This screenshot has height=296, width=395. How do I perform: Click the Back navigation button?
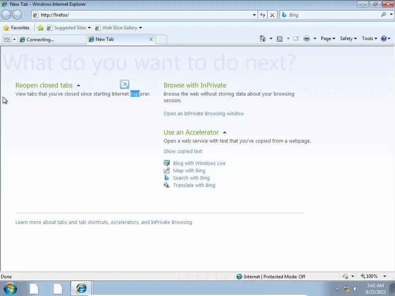point(6,15)
